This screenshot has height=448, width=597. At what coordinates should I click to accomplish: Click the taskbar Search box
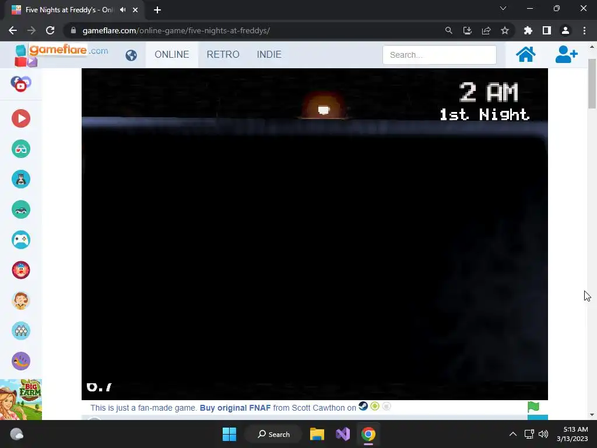274,434
